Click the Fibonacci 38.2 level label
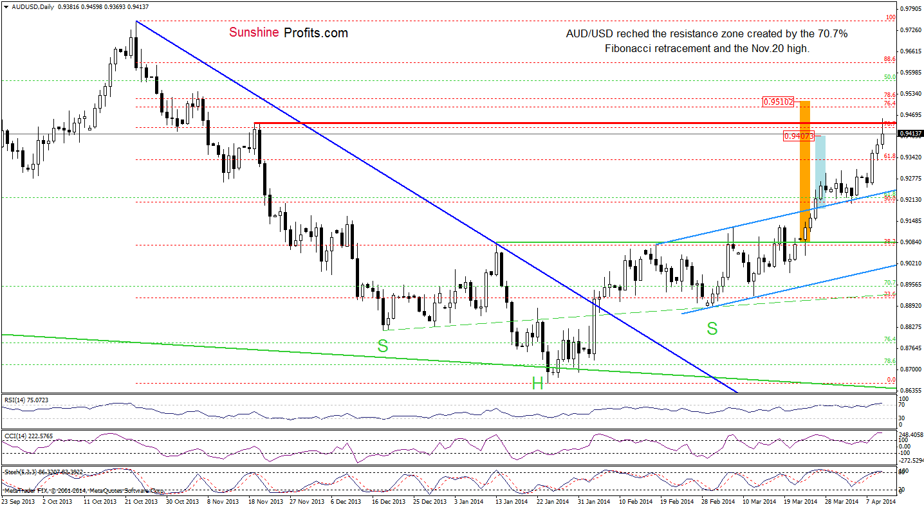924x507 pixels. click(x=890, y=242)
